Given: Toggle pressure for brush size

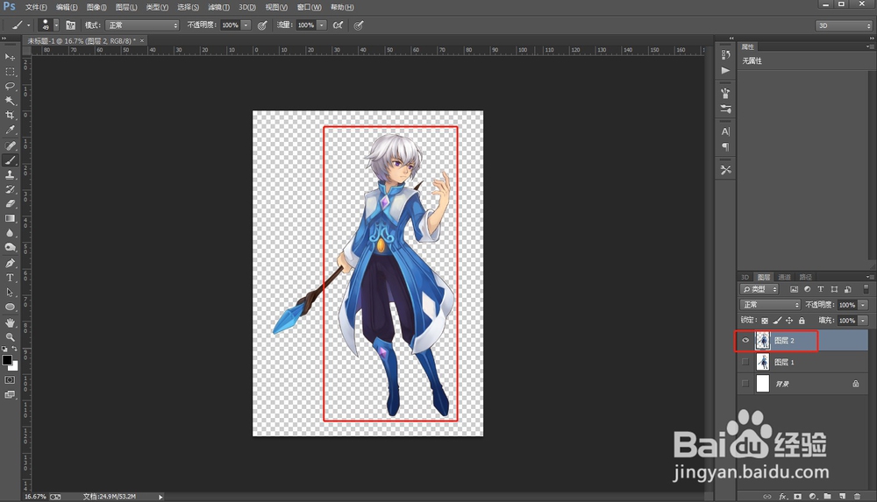Looking at the screenshot, I should click(359, 25).
